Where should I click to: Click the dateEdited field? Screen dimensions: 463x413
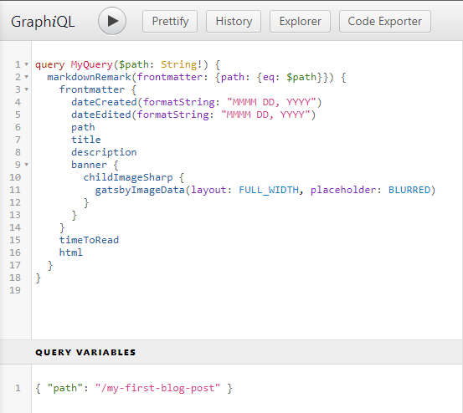click(101, 115)
